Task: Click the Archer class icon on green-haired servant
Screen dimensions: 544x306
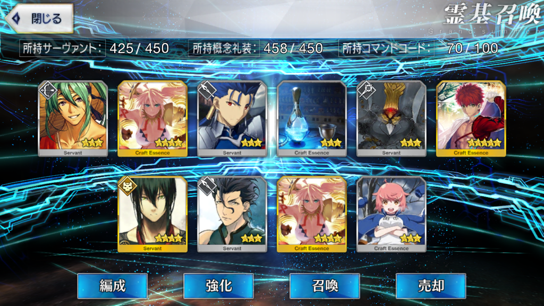Action: click(48, 90)
